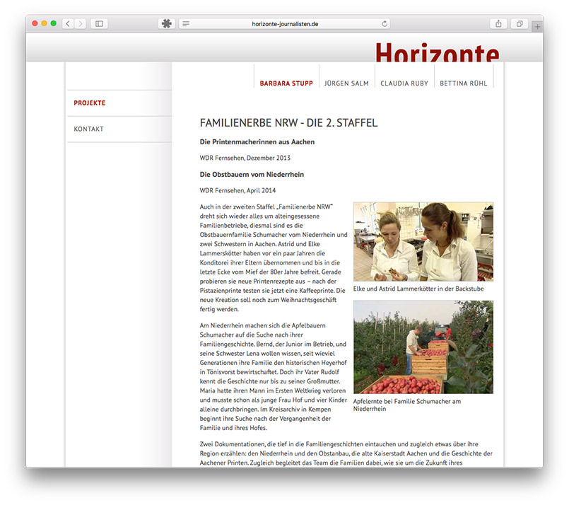Viewport: 569px width, 505px height.
Task: Show all tabs overview icon
Action: tap(520, 23)
